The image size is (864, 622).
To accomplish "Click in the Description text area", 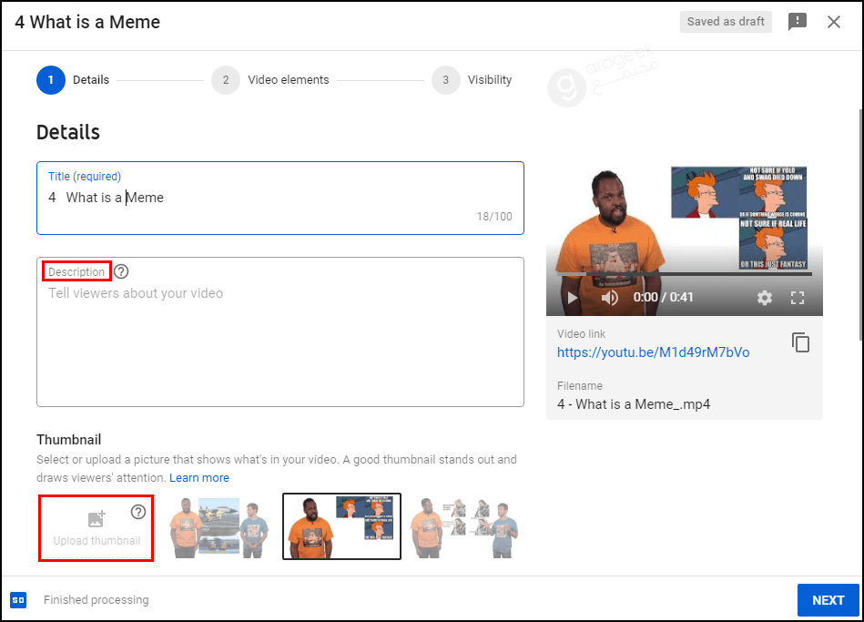I will pos(280,332).
